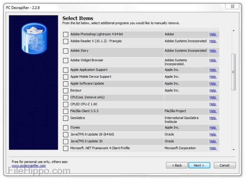Tick the FileZilla Client 3.5.3 checkbox

pyautogui.click(x=66, y=111)
